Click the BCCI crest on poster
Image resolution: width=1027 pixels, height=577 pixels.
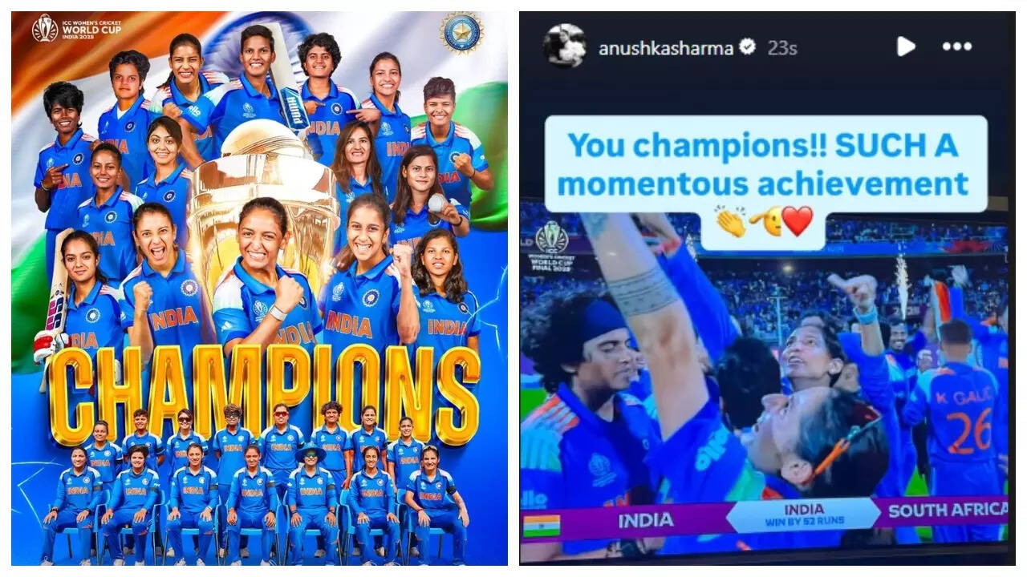pyautogui.click(x=461, y=33)
